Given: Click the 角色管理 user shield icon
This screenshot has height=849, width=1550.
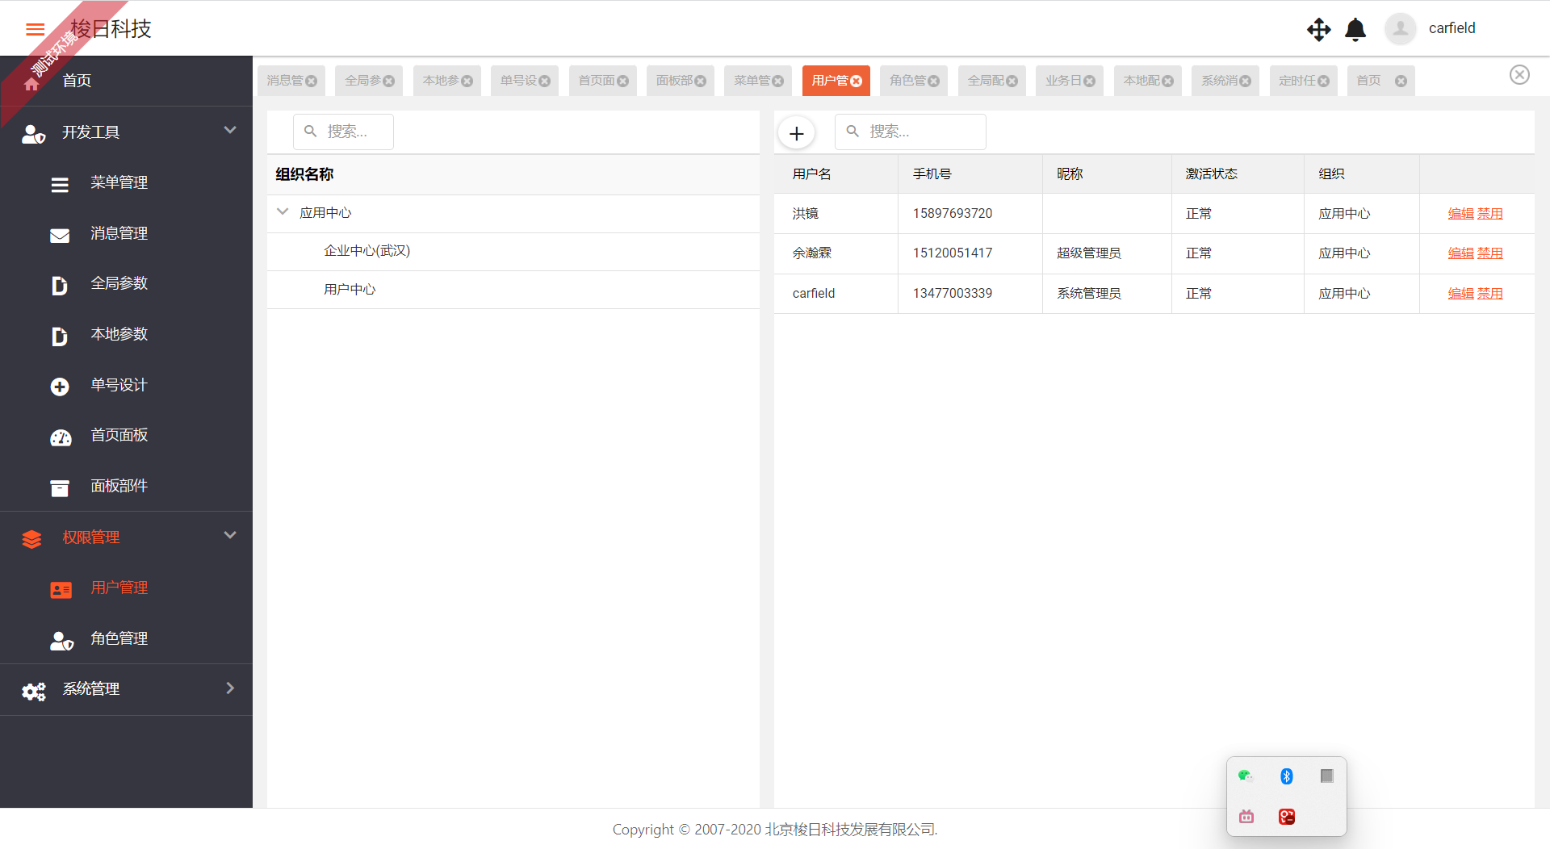Looking at the screenshot, I should (61, 640).
